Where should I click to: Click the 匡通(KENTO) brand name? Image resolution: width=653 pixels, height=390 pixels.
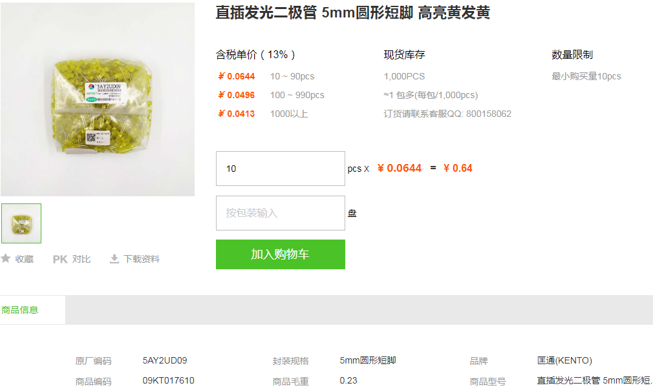[x=564, y=360]
